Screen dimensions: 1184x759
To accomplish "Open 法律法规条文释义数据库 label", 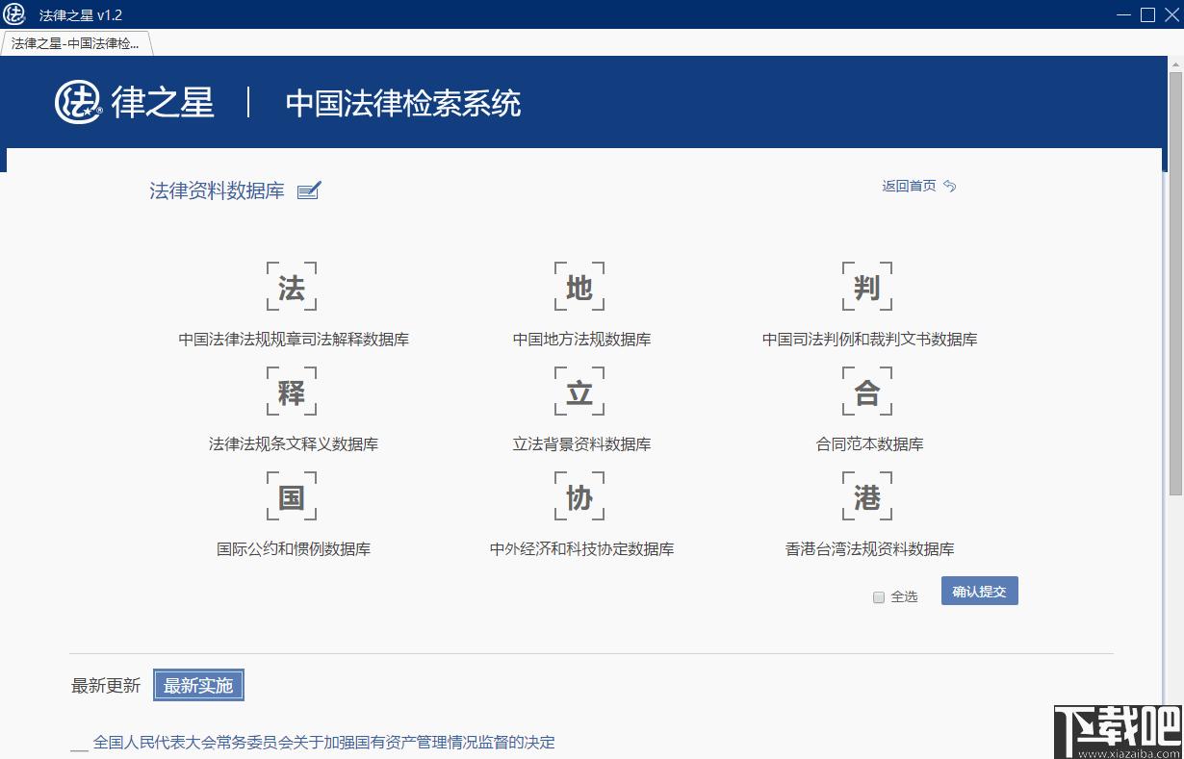I will click(294, 444).
